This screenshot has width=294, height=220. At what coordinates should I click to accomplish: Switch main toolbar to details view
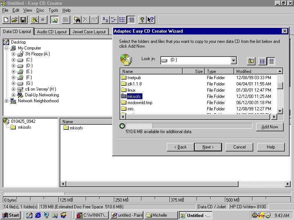131,20
